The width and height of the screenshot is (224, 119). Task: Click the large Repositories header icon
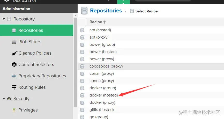click(84, 11)
